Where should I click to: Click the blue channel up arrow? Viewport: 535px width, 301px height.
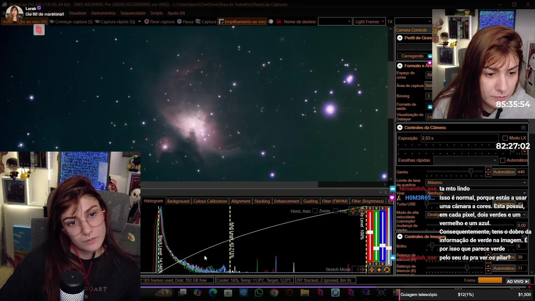[382, 208]
